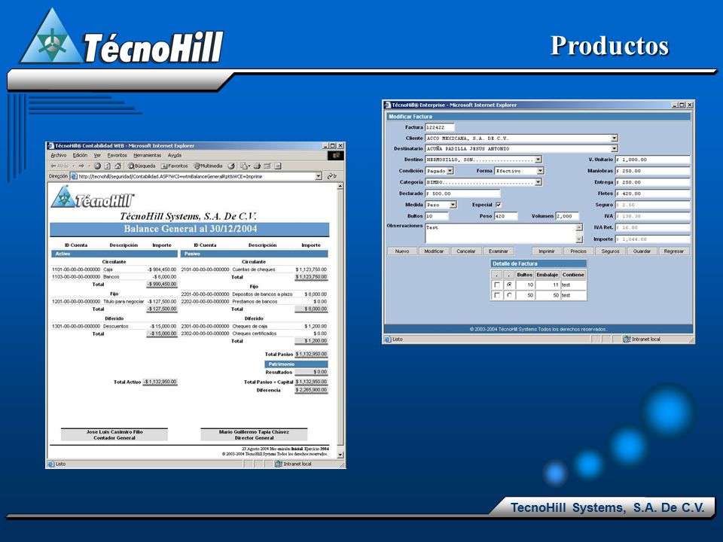The height and width of the screenshot is (542, 723).
Task: Click the balance page scrollbar down arrow
Action: coord(340,455)
